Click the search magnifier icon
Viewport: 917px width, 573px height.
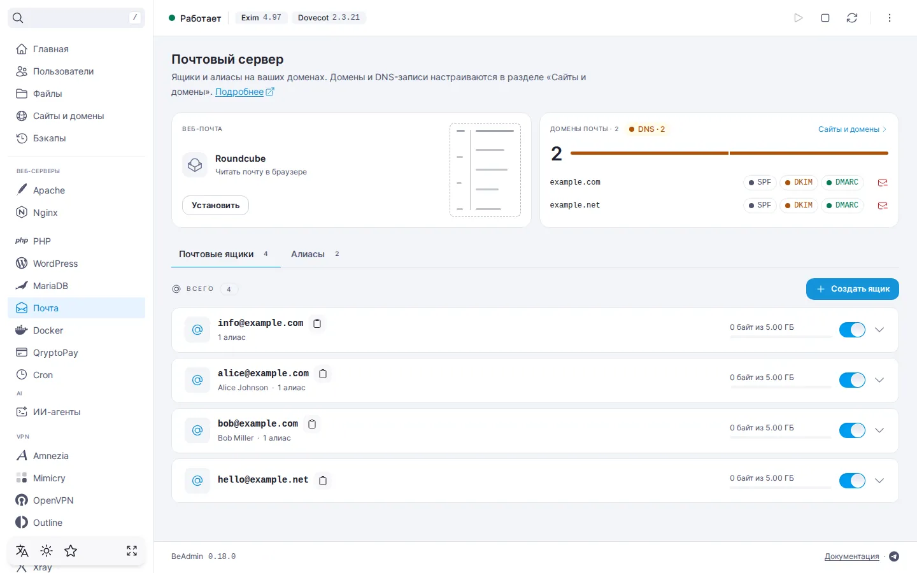tap(18, 18)
